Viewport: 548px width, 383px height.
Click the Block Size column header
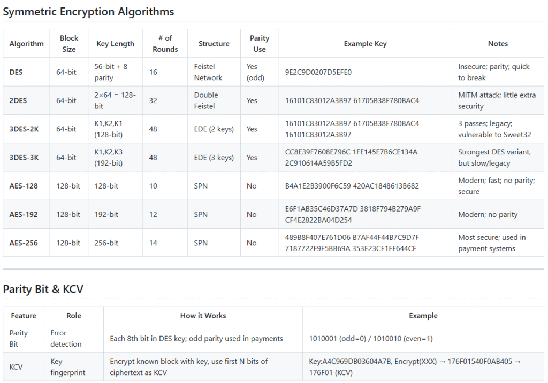tap(68, 44)
